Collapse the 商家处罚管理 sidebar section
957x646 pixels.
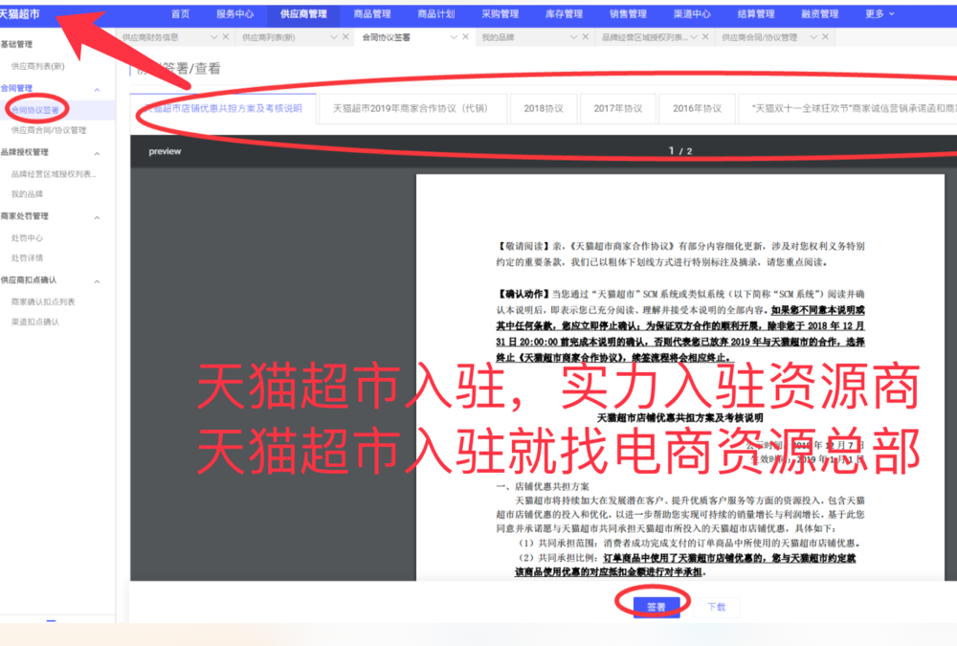97,217
